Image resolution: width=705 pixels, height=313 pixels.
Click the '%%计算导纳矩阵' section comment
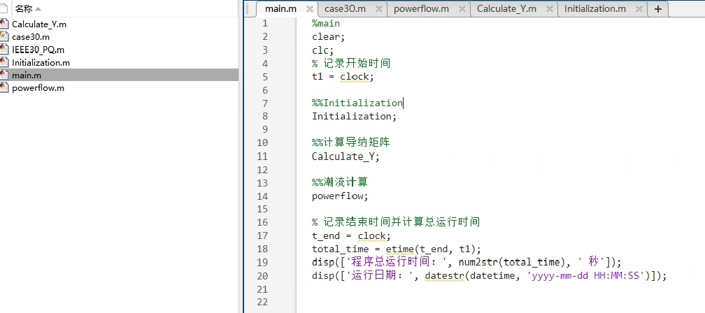click(350, 143)
